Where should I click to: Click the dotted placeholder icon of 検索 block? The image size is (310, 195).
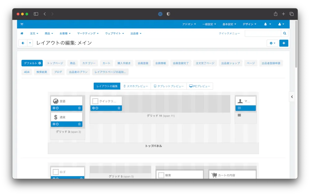coord(161,175)
